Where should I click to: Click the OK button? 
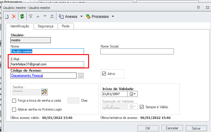click(148, 128)
